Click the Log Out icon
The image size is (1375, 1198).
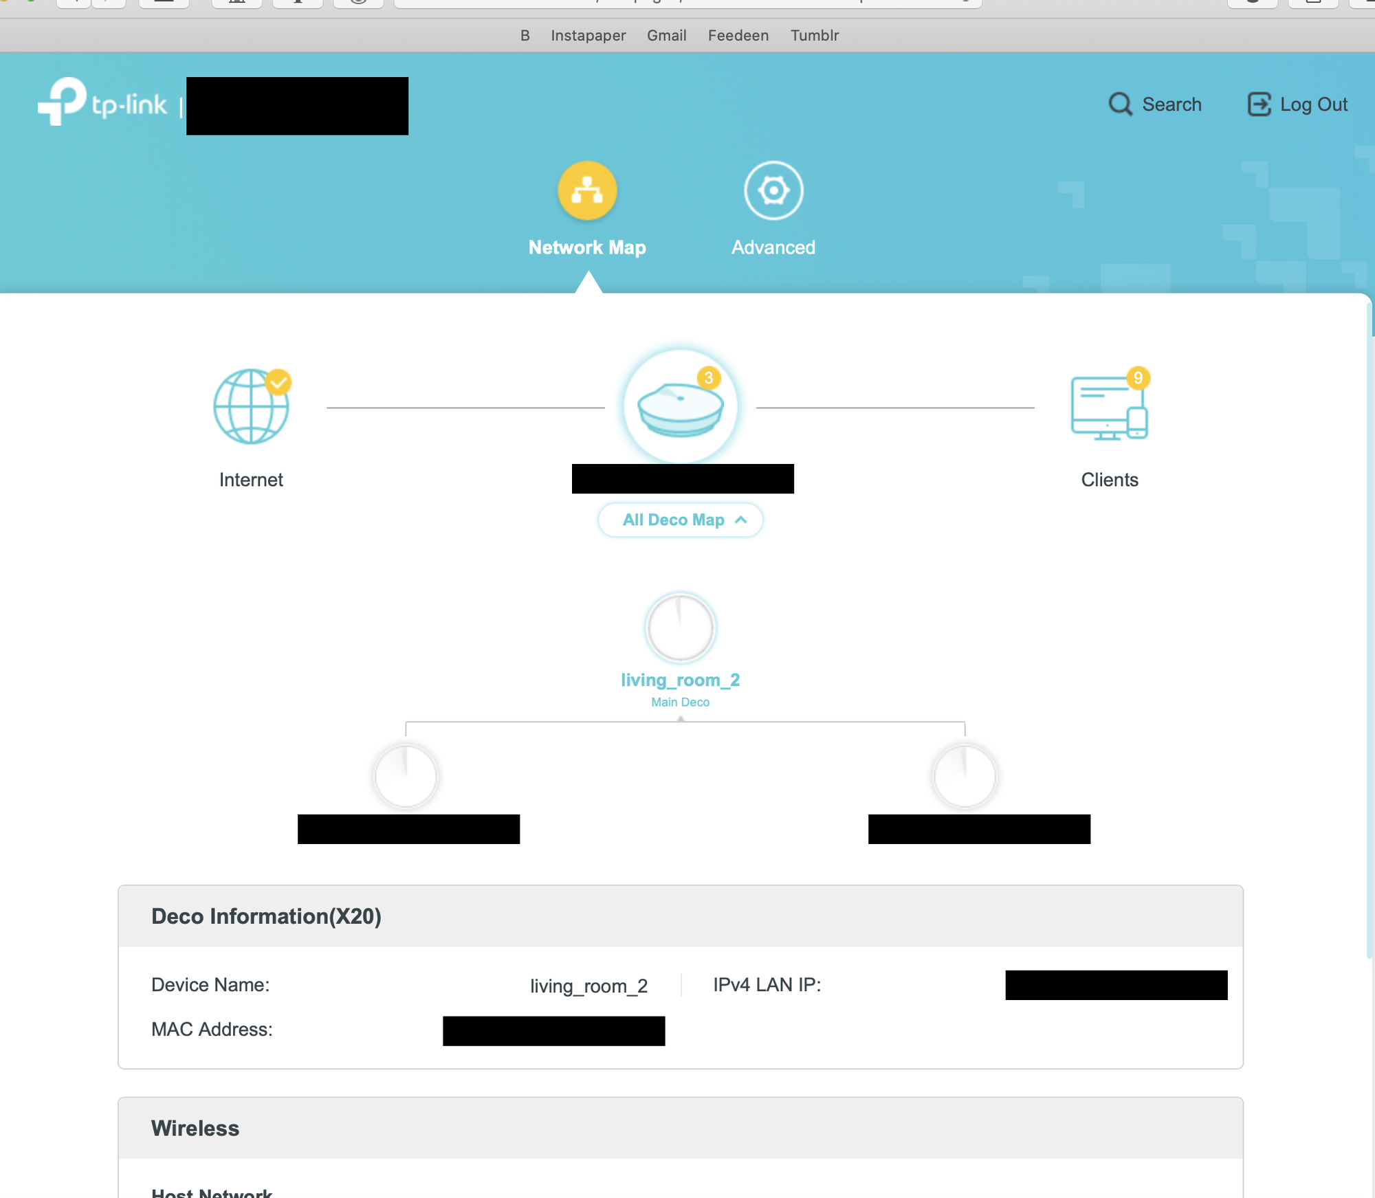(1259, 104)
